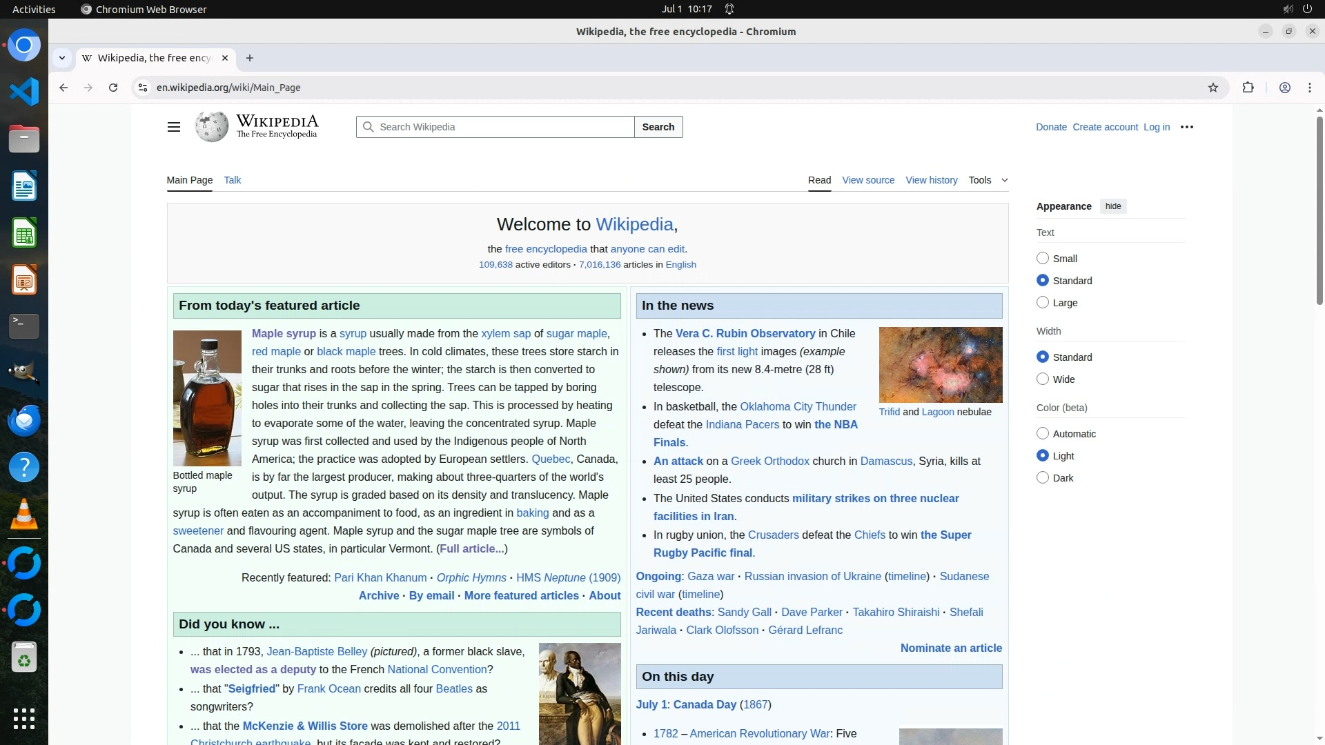Switch to the Talk tab
The height and width of the screenshot is (745, 1325).
[232, 180]
